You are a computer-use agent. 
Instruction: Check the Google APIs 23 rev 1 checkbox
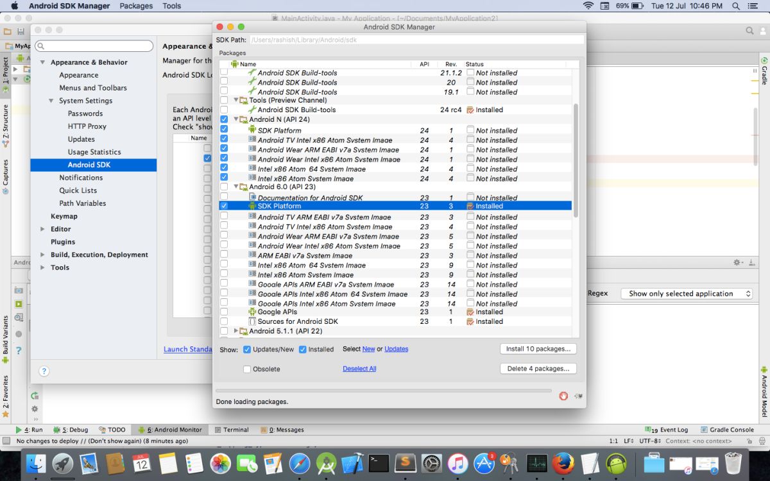tap(224, 312)
